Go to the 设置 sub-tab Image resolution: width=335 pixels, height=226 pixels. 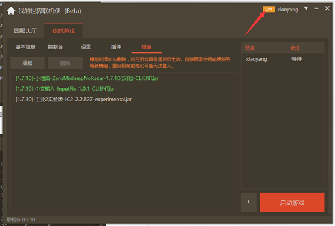click(x=86, y=47)
